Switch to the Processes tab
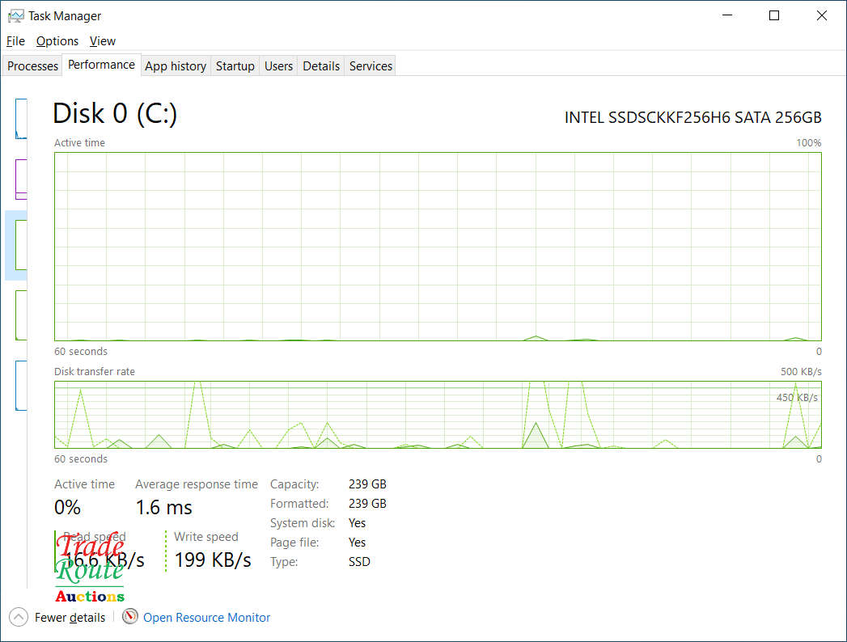 (32, 65)
